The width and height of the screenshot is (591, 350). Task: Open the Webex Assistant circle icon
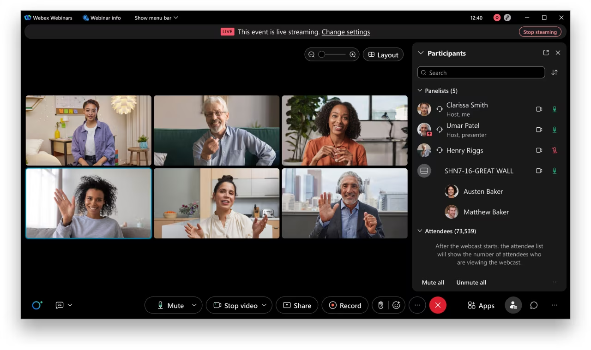point(37,305)
